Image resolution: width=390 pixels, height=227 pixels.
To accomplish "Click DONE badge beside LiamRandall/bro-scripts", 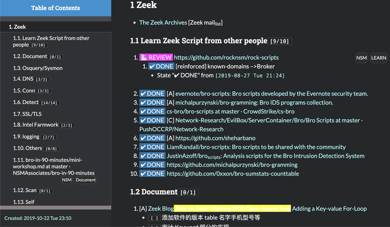I will [x=152, y=147].
